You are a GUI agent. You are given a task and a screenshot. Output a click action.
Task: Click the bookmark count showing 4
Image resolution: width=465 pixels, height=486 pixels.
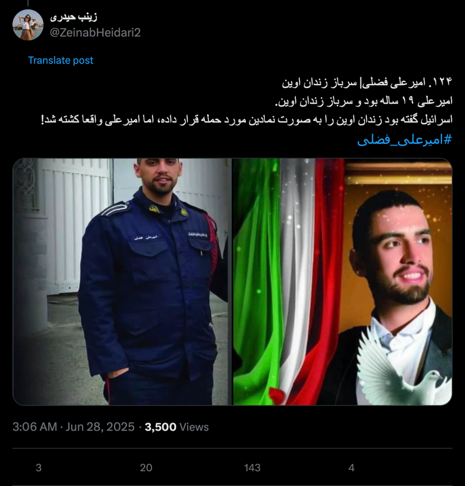pos(351,467)
